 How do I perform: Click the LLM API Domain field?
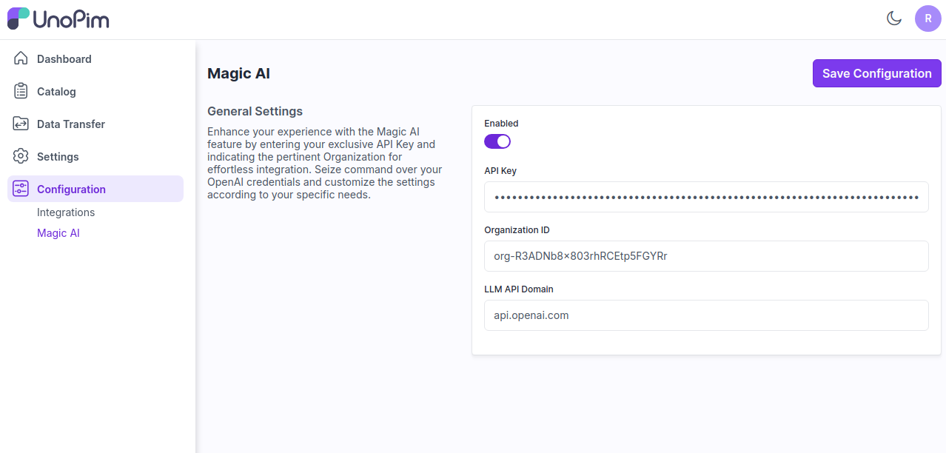pyautogui.click(x=706, y=315)
